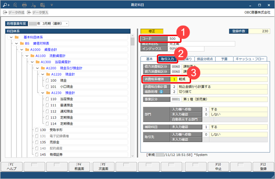Click the データ受入 toolbar button
This screenshot has width=275, height=179.
click(x=37, y=12)
